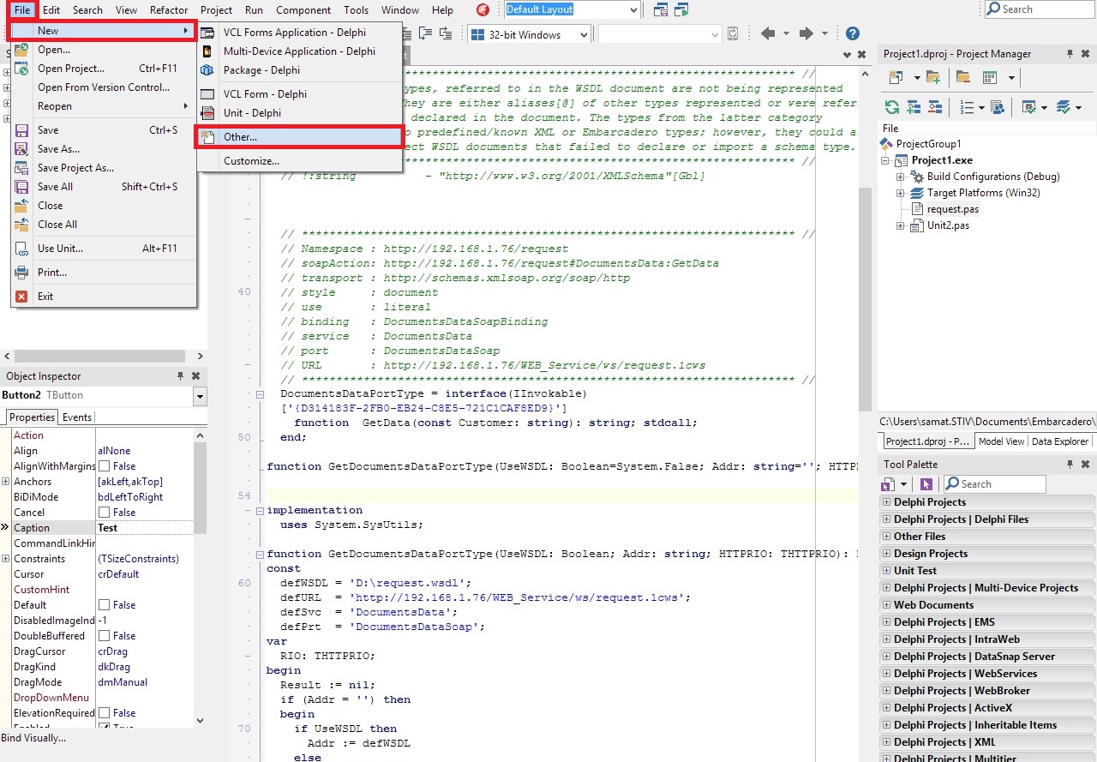Click the Build Groups icon in Project Manager

[997, 107]
